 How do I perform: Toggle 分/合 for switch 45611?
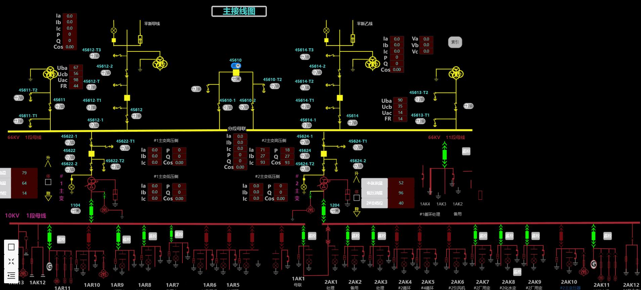[59, 106]
